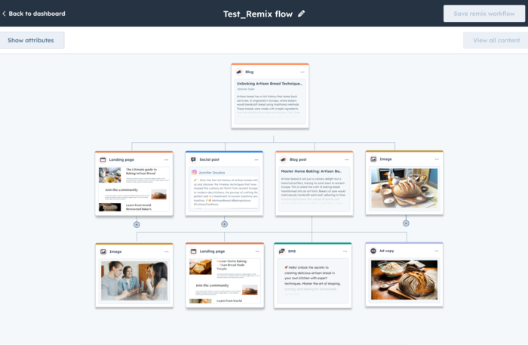
Task: Select the Ad copy sourdough image
Action: (x=404, y=280)
